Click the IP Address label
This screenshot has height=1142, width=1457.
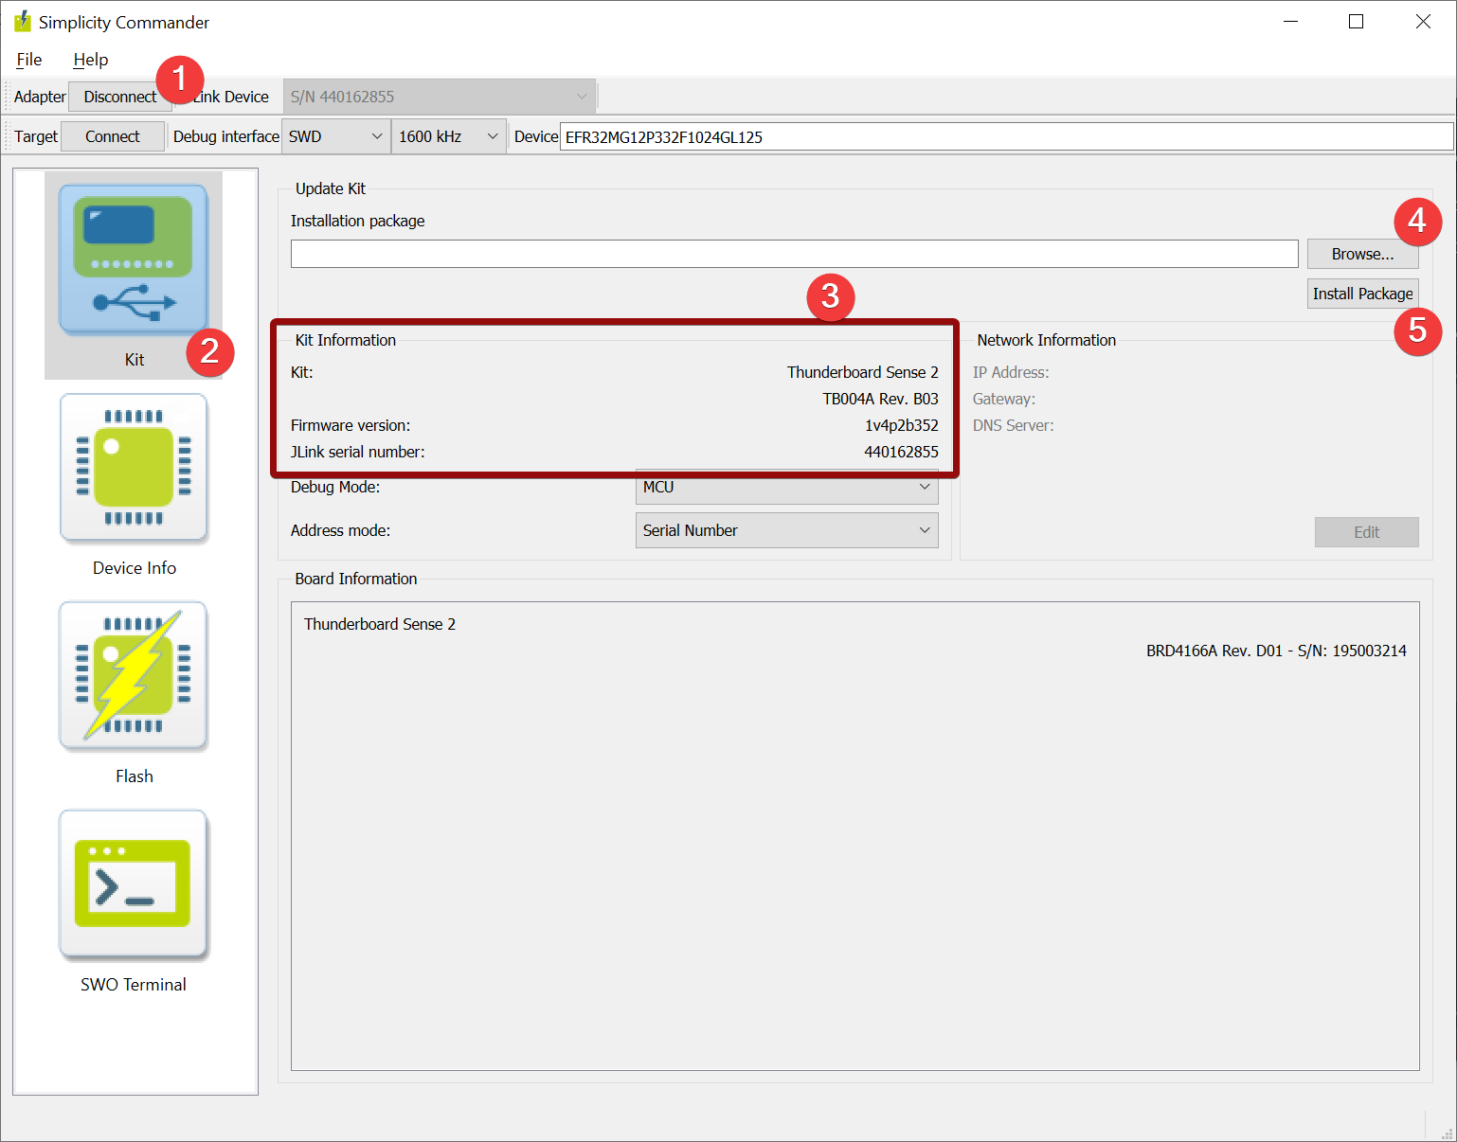coord(1011,372)
